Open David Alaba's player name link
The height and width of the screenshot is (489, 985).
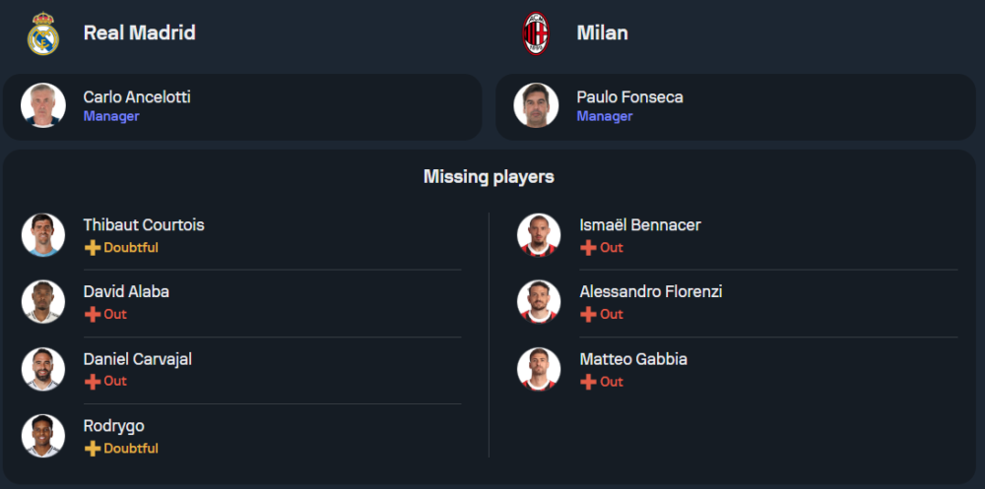tap(126, 292)
